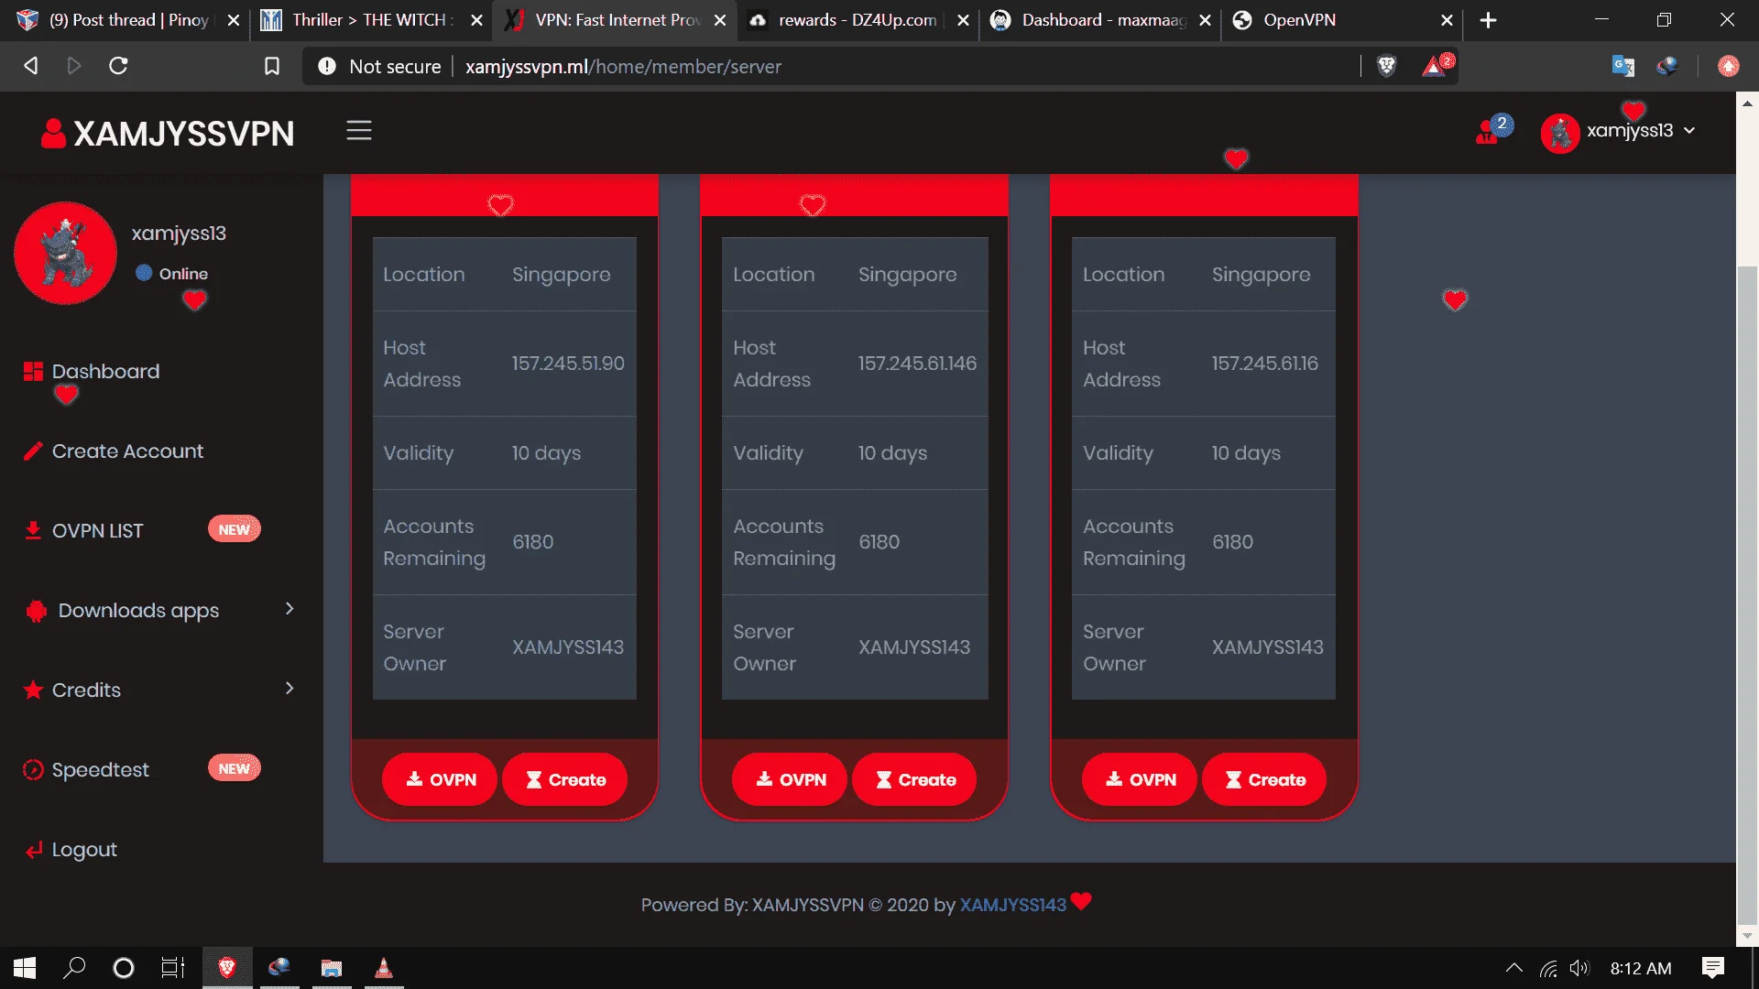
Task: Bookmark this page
Action: (x=272, y=66)
